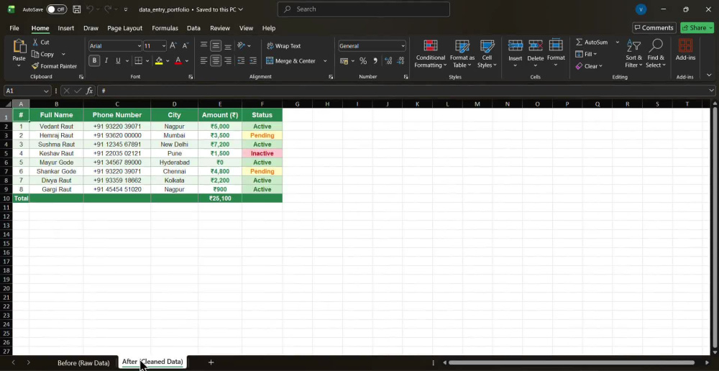The width and height of the screenshot is (719, 371).
Task: Toggle center horizontal alignment
Action: [216, 60]
